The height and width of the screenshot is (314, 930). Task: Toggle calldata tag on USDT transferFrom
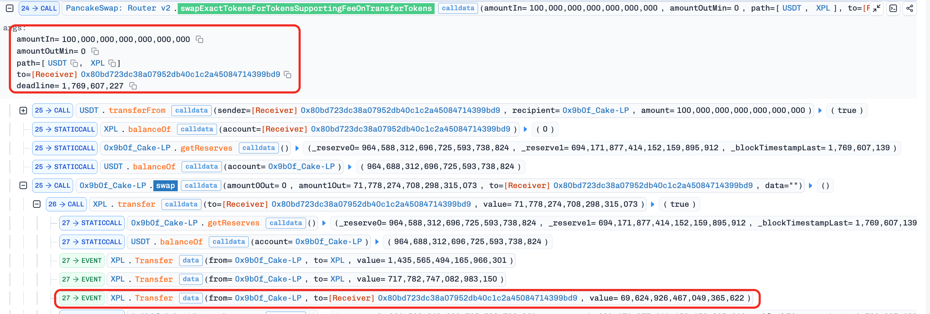(x=192, y=110)
